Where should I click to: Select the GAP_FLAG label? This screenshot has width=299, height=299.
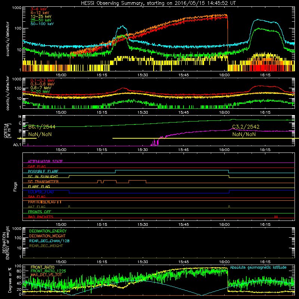pyautogui.click(x=37, y=166)
